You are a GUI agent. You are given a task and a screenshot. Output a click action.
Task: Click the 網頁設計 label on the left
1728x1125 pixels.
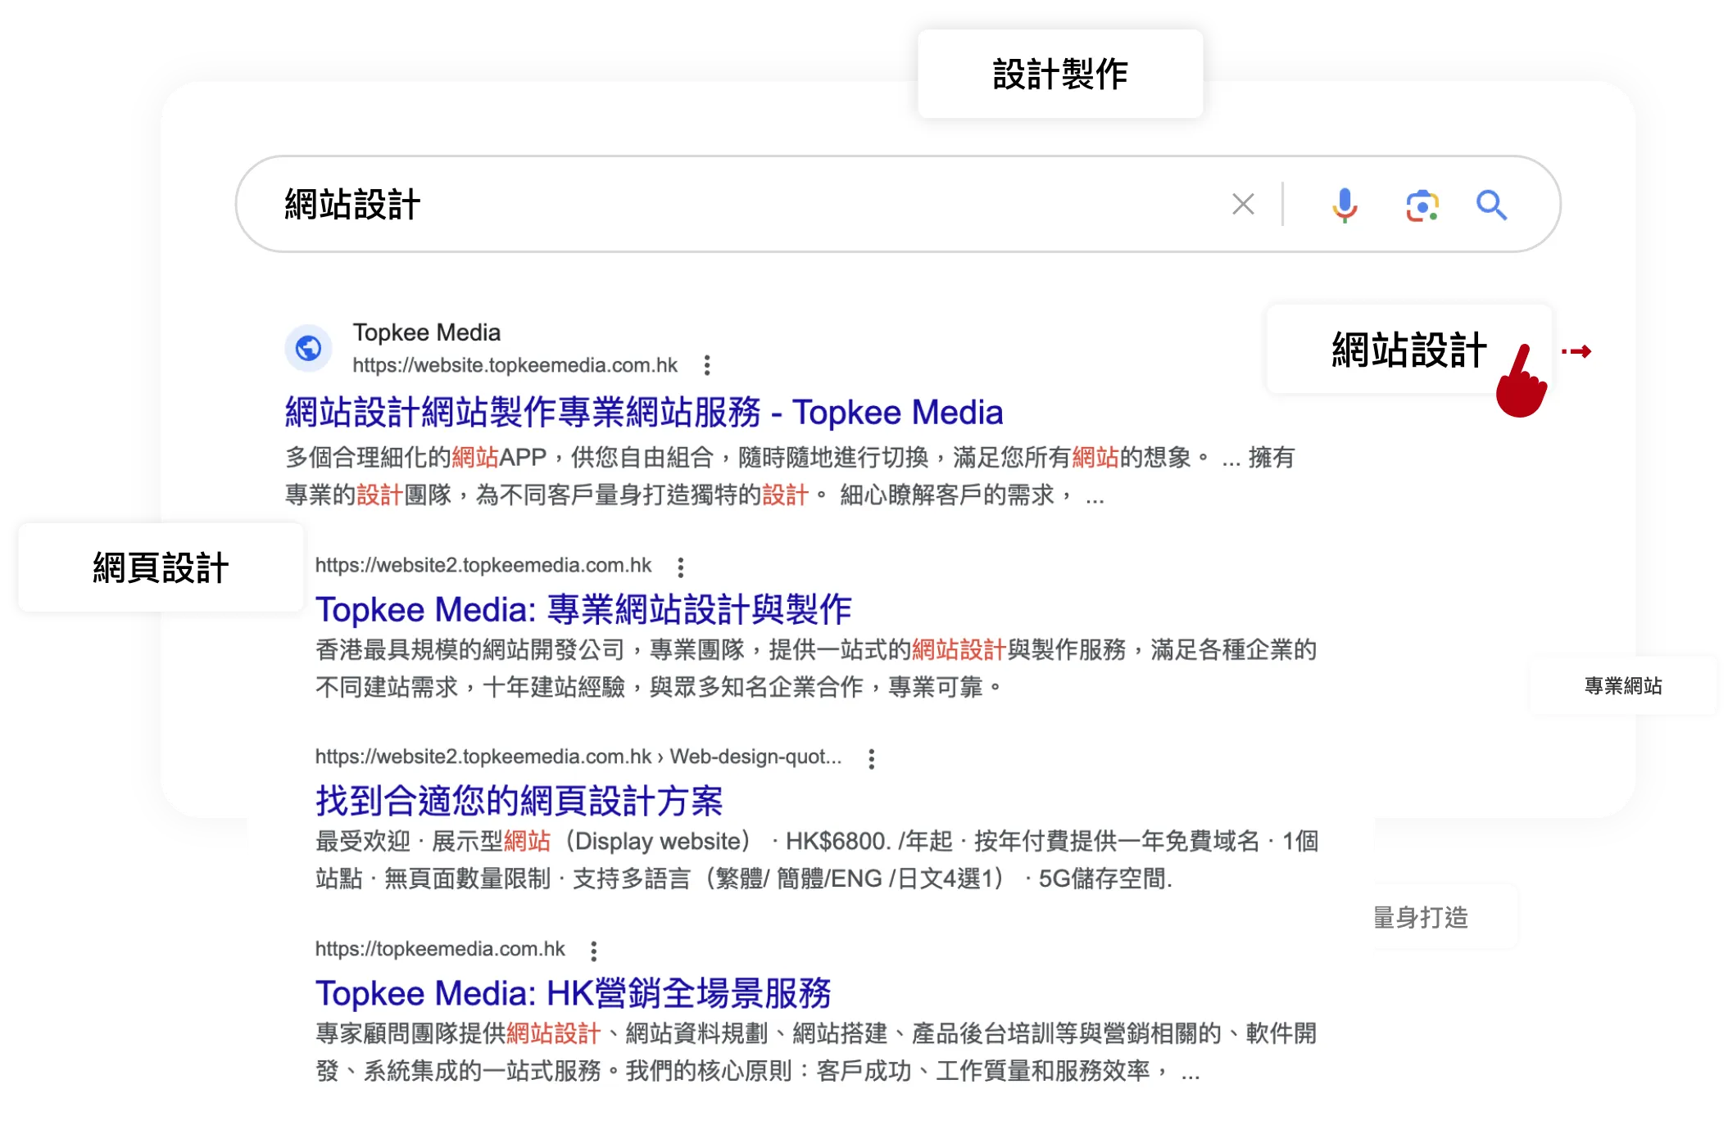[161, 567]
